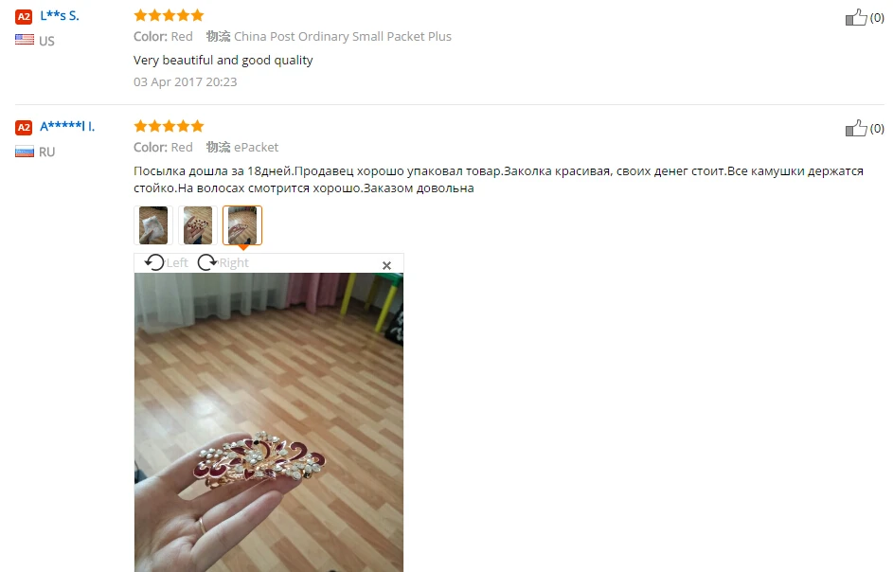Click the Russian review text

(498, 180)
